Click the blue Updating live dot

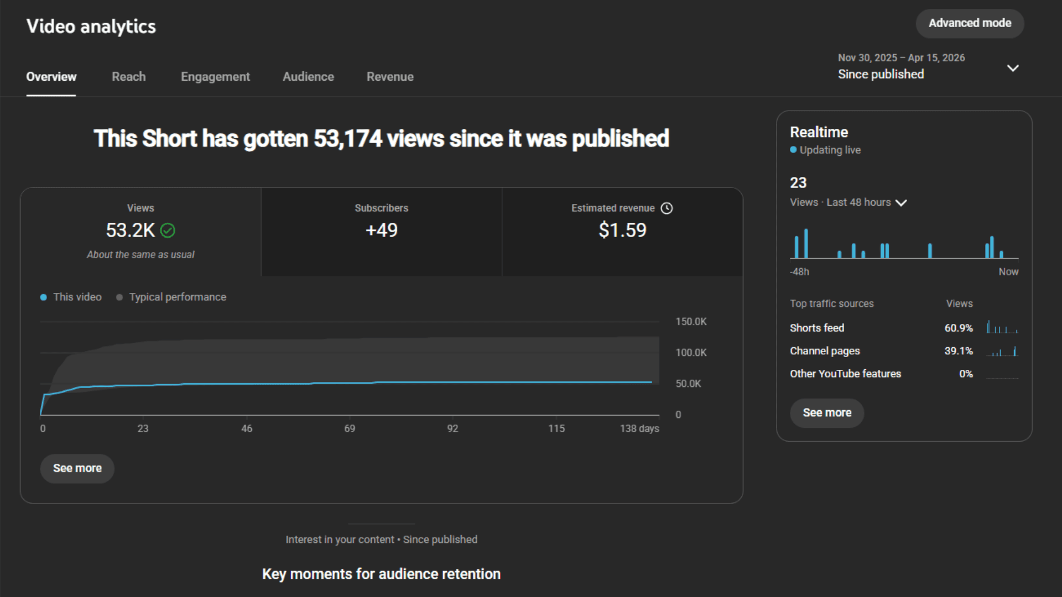(793, 150)
